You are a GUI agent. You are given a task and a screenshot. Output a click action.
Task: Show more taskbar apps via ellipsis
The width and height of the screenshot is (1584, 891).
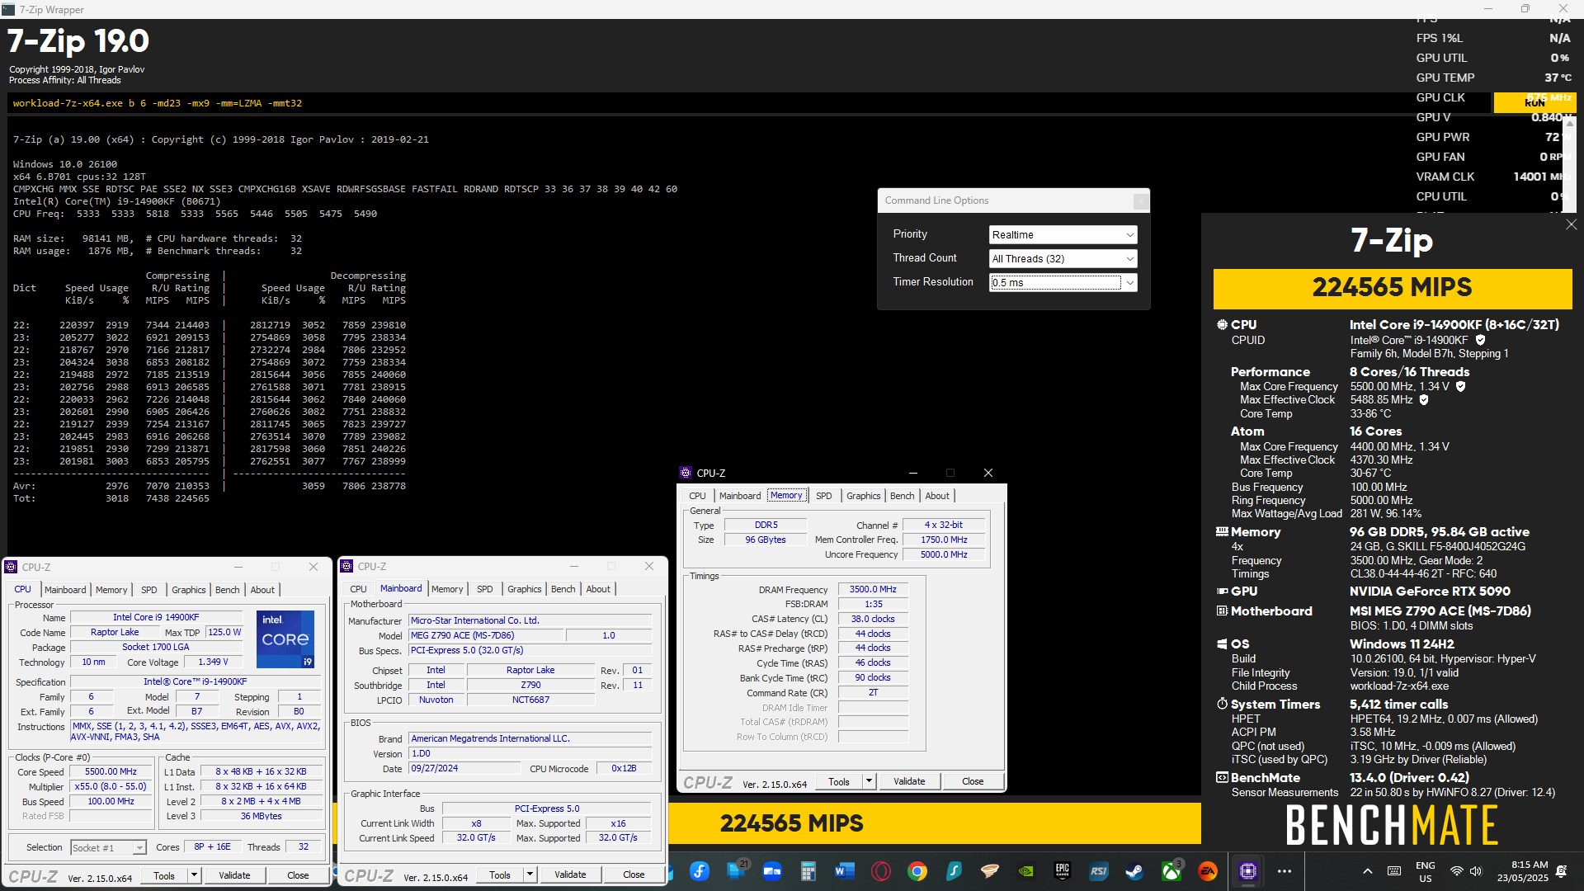[x=1285, y=871]
